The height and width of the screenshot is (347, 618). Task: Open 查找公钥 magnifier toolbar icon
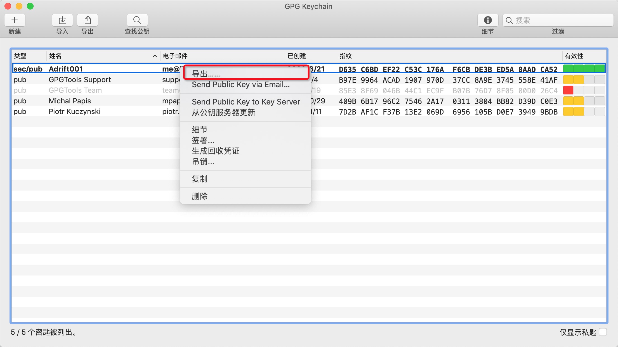click(x=137, y=20)
